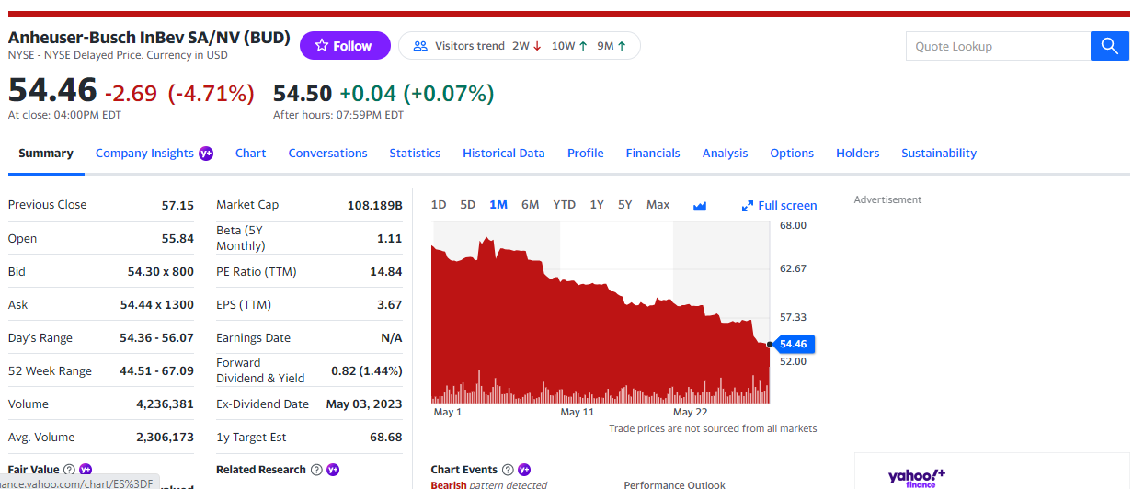Click the Performance Outlook label
This screenshot has width=1144, height=489.
point(674,484)
